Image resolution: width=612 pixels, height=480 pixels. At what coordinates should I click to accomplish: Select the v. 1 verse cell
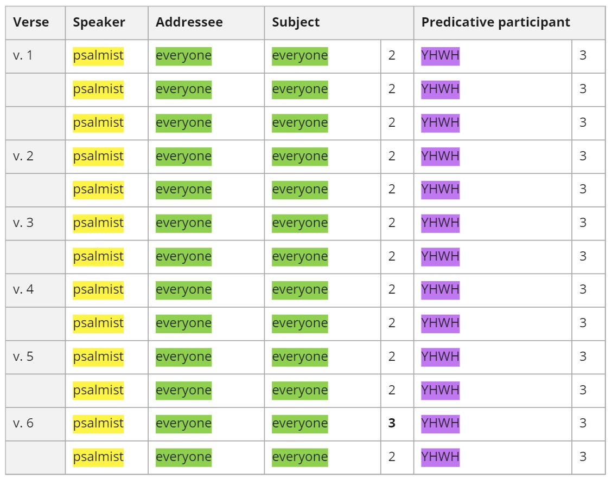click(x=23, y=55)
